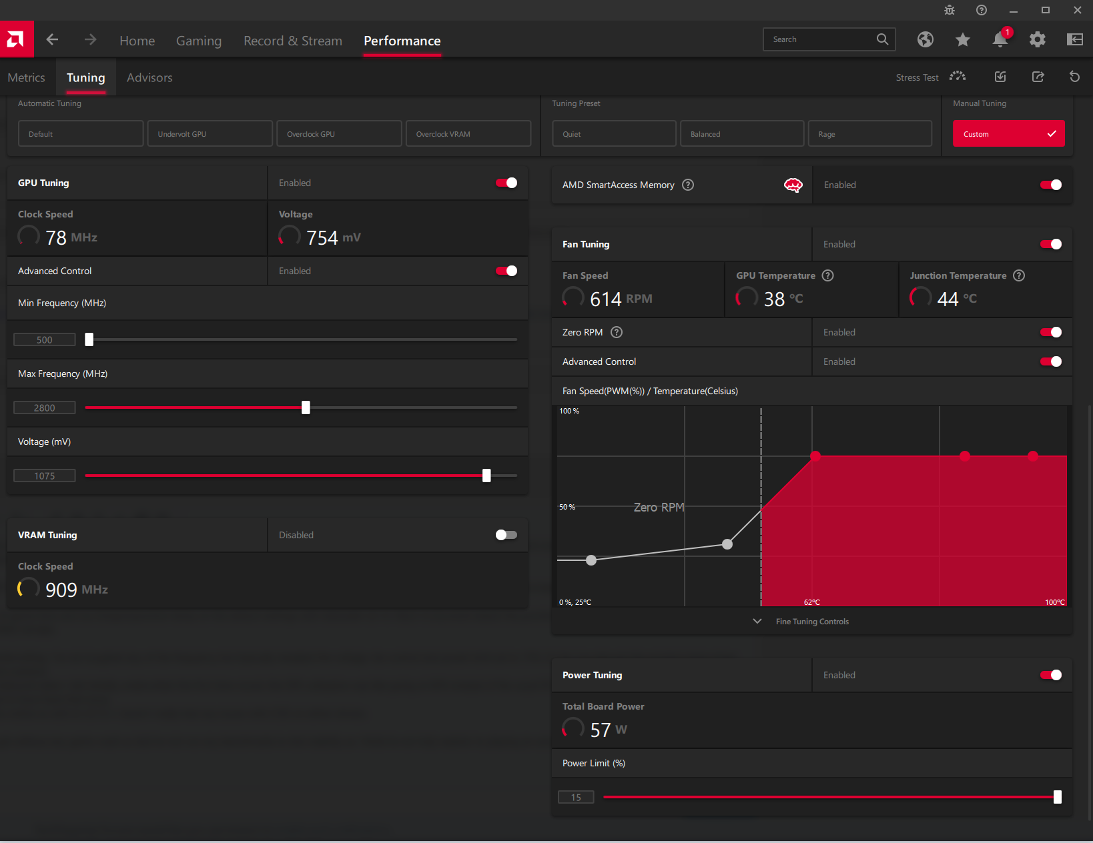Screen dimensions: 1093x843
Task: Select the Quiet tuning preset
Action: coord(614,133)
